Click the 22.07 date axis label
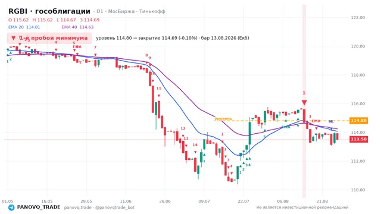This screenshot has width=381, height=214. [x=243, y=201]
